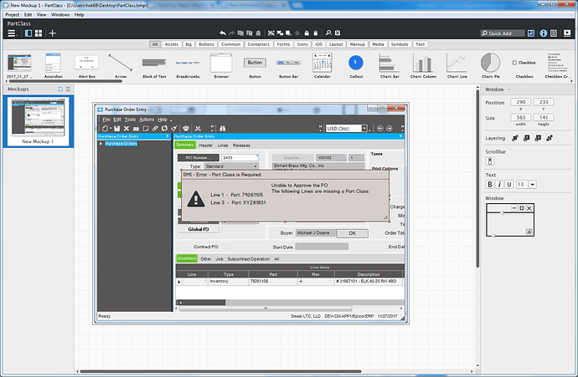Open the Project menu
Viewport: 578px width, 377px height.
pyautogui.click(x=11, y=15)
